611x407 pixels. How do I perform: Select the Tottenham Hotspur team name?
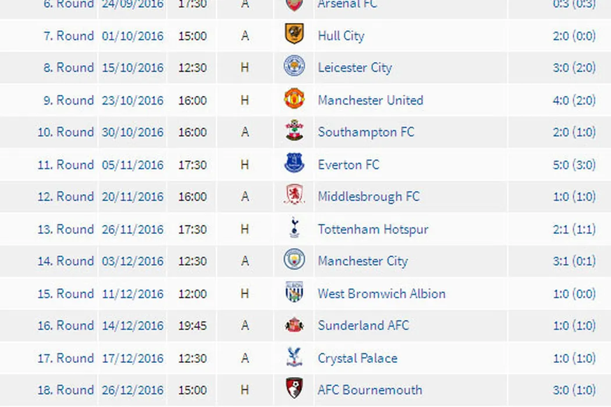(x=373, y=229)
